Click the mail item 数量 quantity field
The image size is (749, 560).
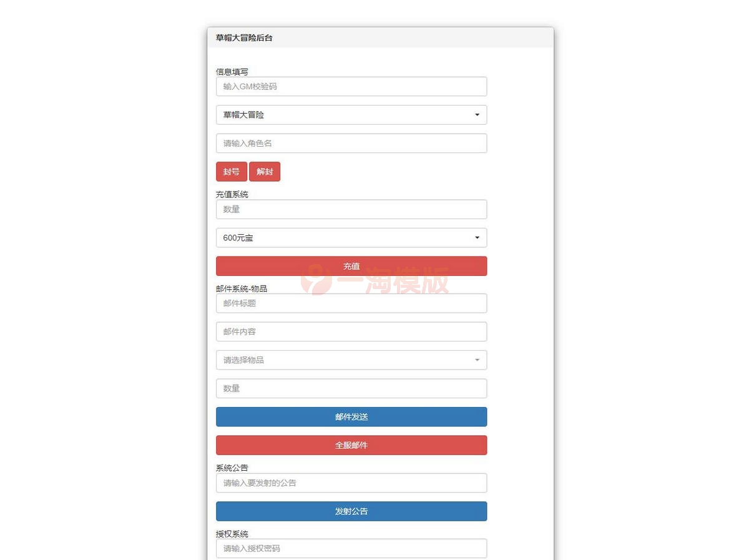pyautogui.click(x=351, y=388)
